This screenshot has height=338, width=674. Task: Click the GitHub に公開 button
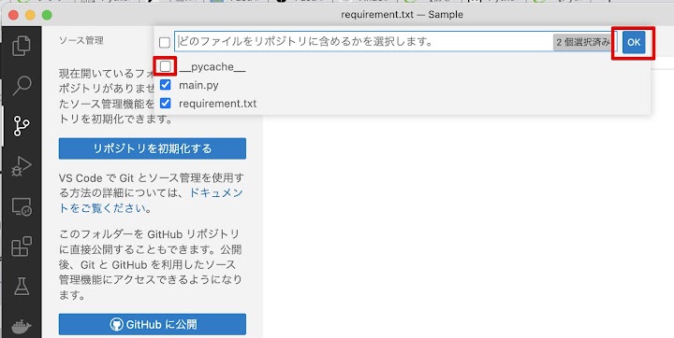coord(153,324)
